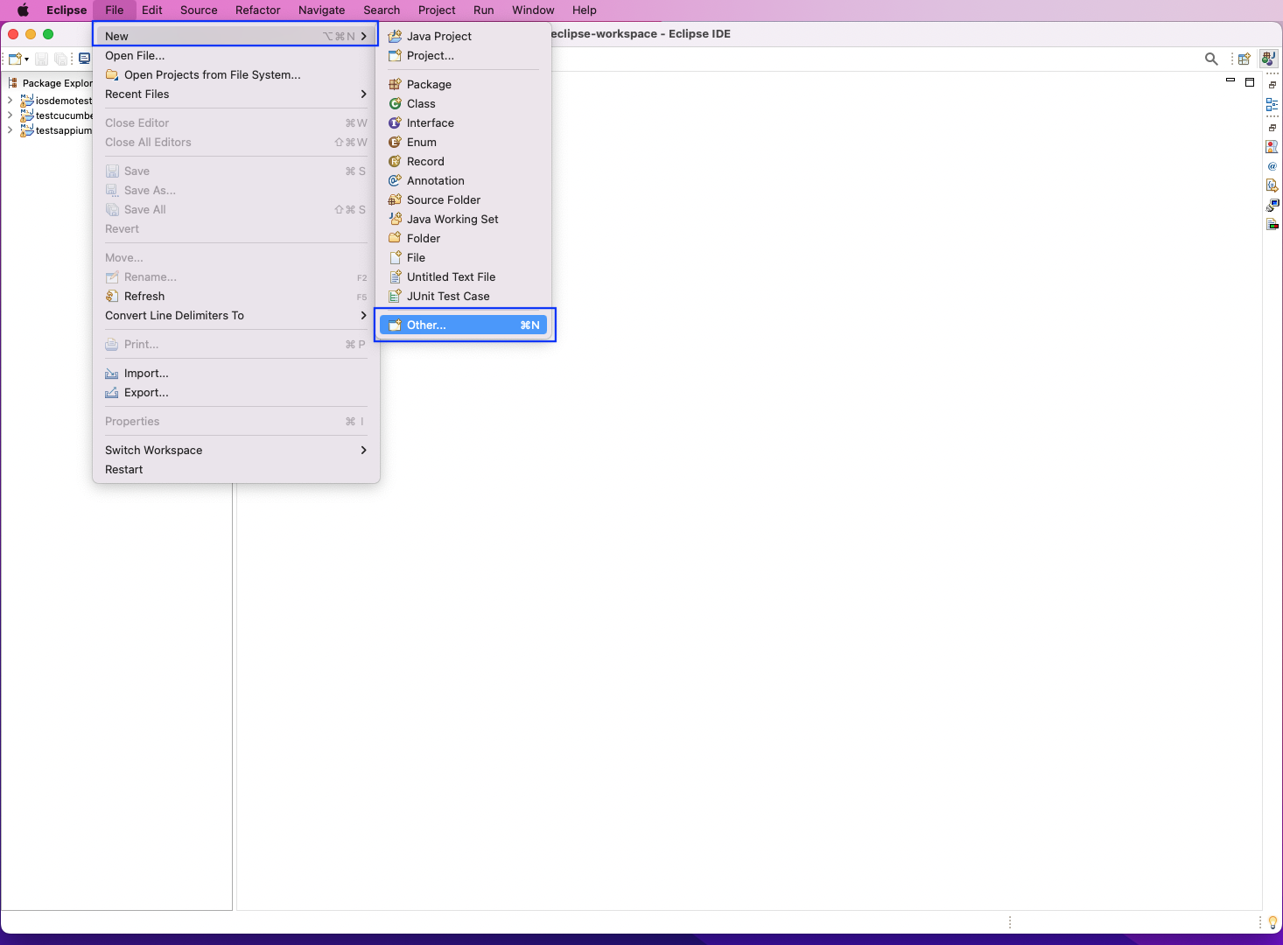Screen dimensions: 1283x945
Task: Open the bottom-most view icon in right trim
Action: tap(1272, 224)
